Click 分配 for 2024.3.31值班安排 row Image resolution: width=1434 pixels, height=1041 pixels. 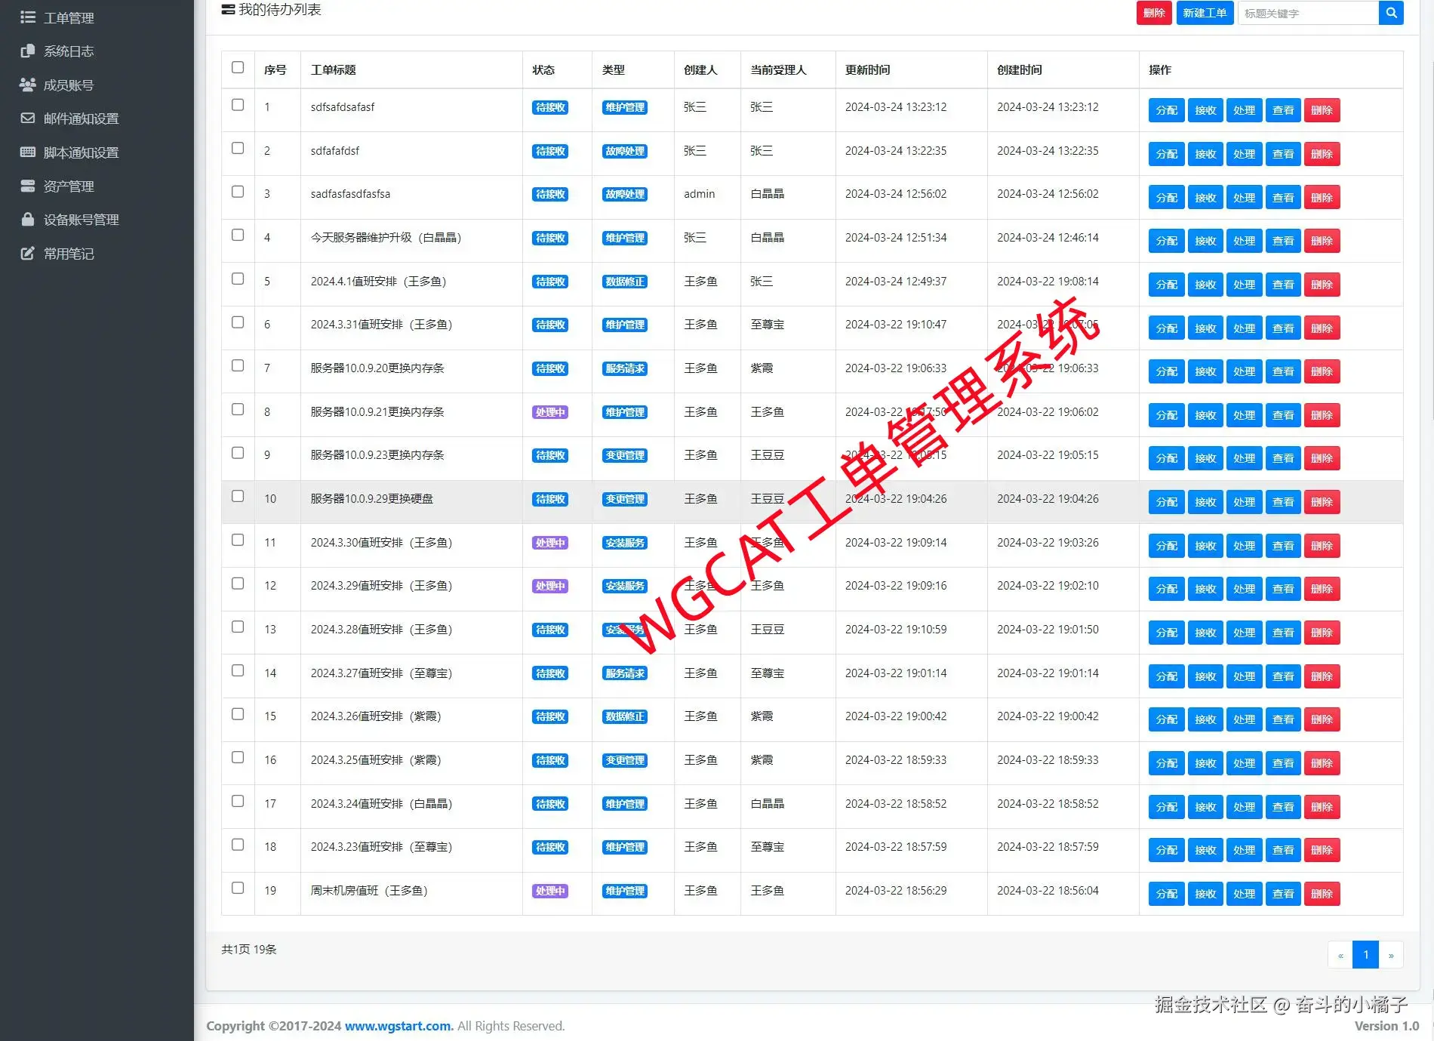(1166, 328)
